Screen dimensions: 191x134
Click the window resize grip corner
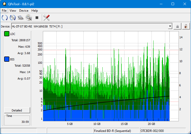(x=189, y=132)
